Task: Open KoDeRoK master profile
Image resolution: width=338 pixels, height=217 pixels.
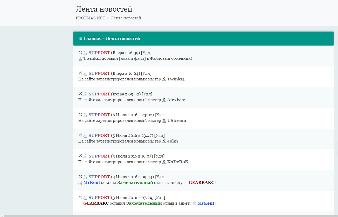Action: (x=178, y=162)
